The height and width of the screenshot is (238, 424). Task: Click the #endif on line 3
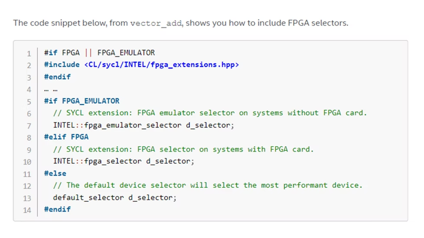[x=57, y=77]
